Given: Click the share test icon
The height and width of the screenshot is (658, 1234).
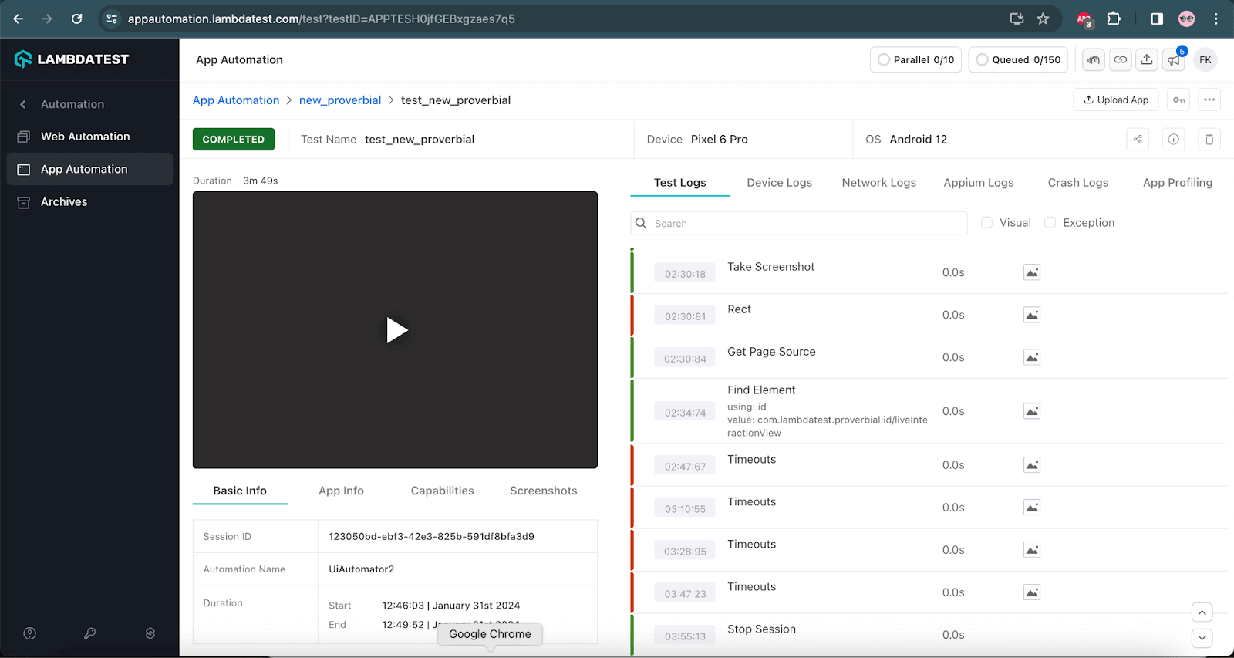Looking at the screenshot, I should (1138, 140).
